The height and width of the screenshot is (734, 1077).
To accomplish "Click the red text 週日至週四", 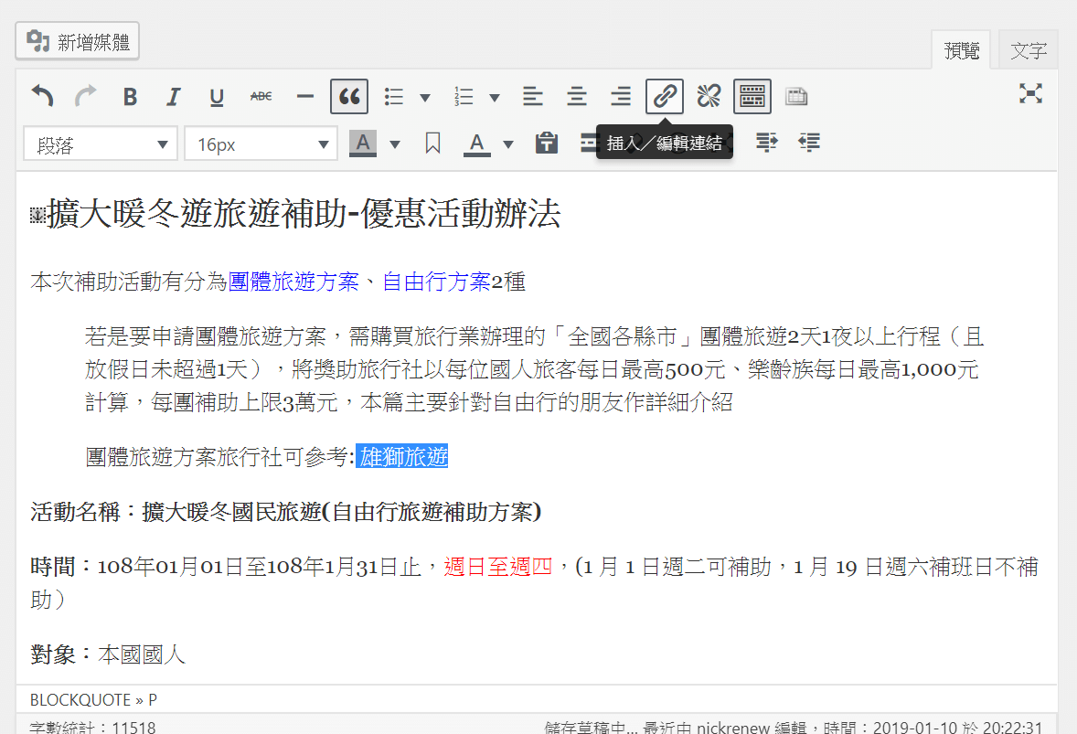I will [498, 567].
